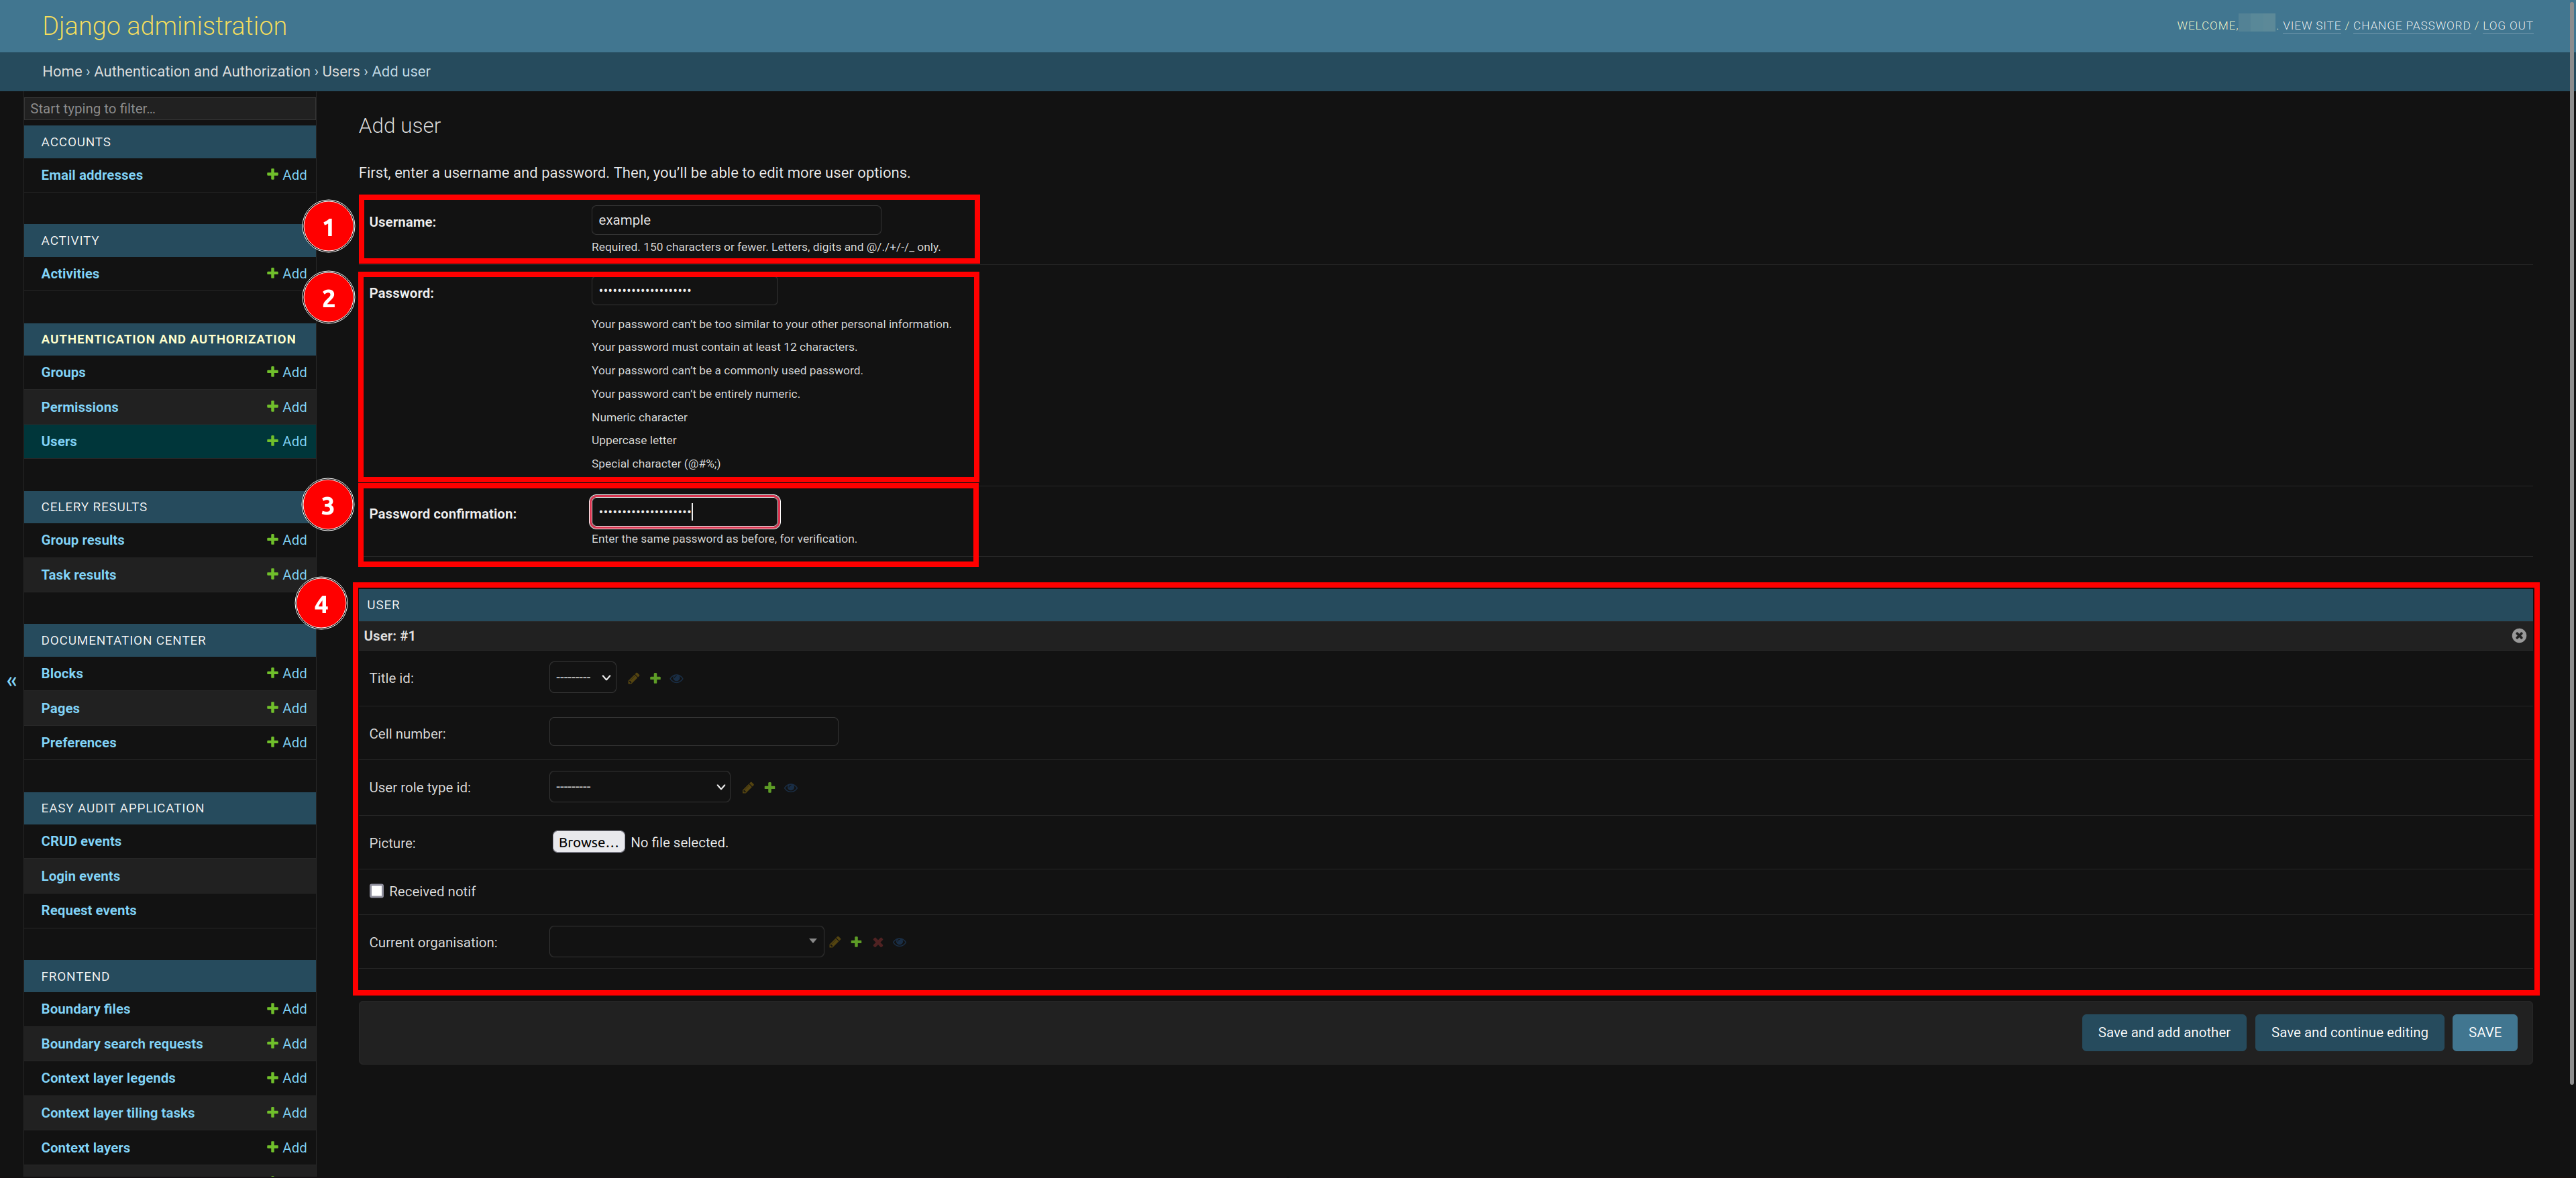
Task: Click the pencil edit icon beside Title id
Action: tap(633, 678)
